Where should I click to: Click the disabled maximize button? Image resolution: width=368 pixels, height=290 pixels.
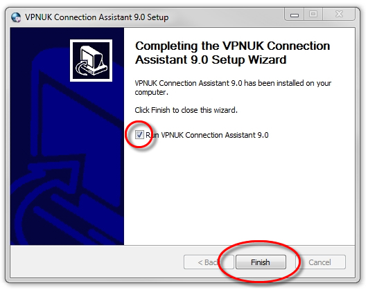[313, 15]
